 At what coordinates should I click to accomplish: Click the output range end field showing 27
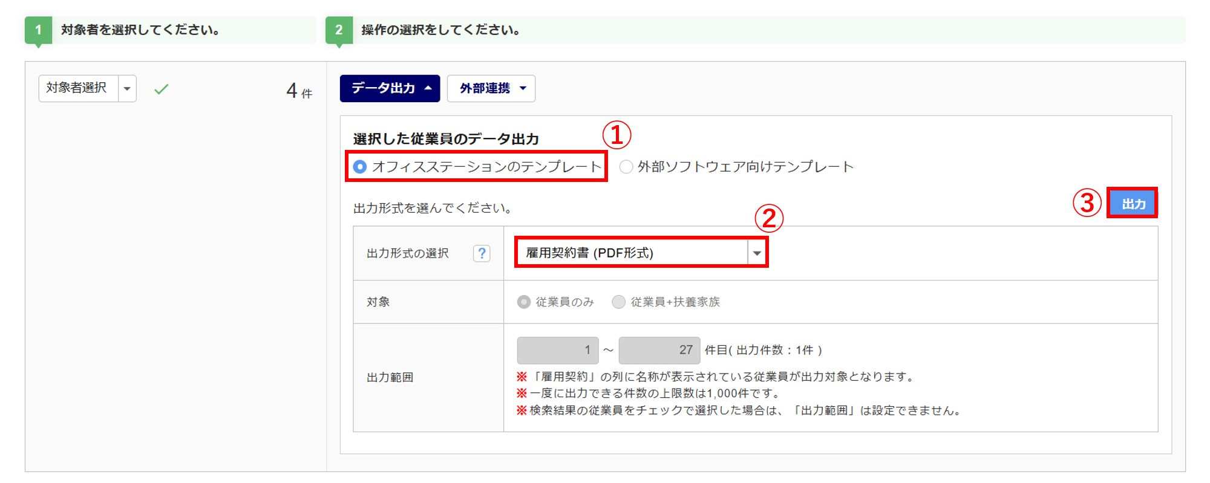[659, 350]
